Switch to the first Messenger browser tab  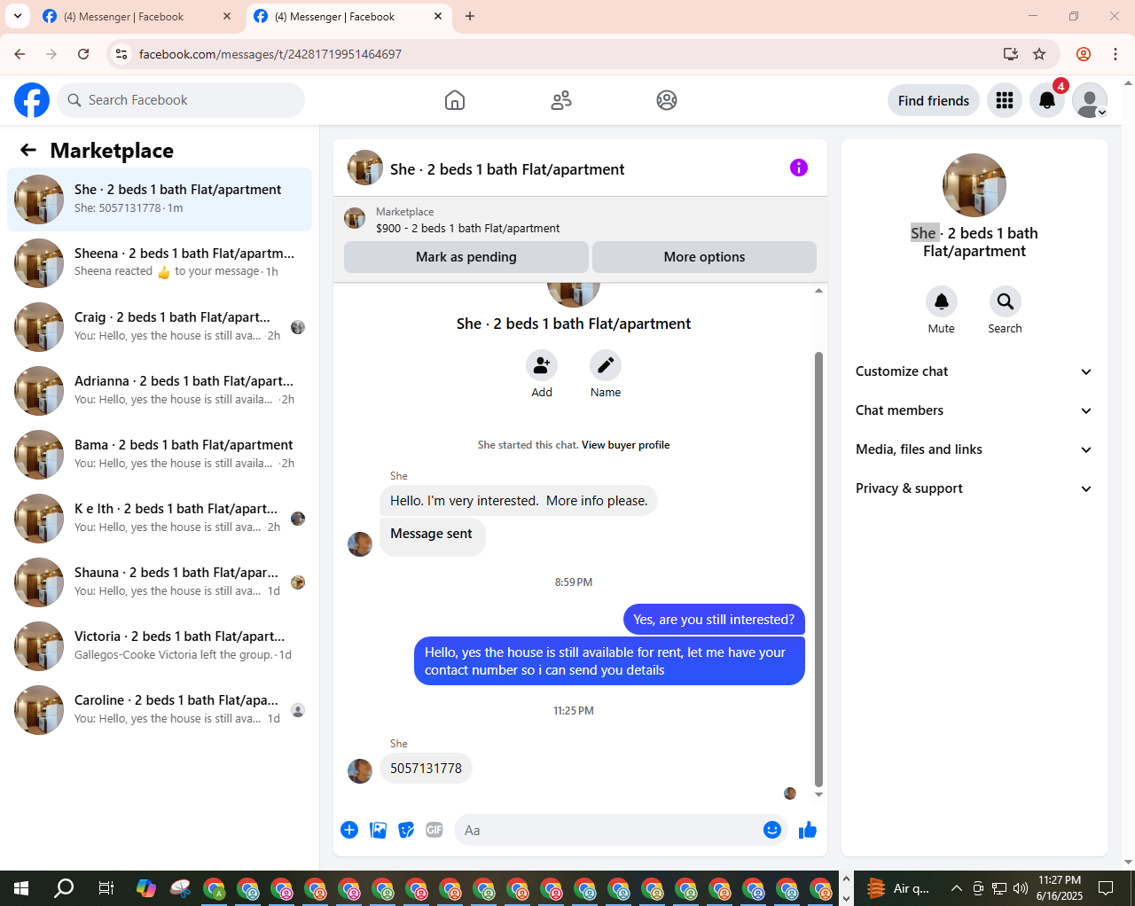[x=135, y=16]
